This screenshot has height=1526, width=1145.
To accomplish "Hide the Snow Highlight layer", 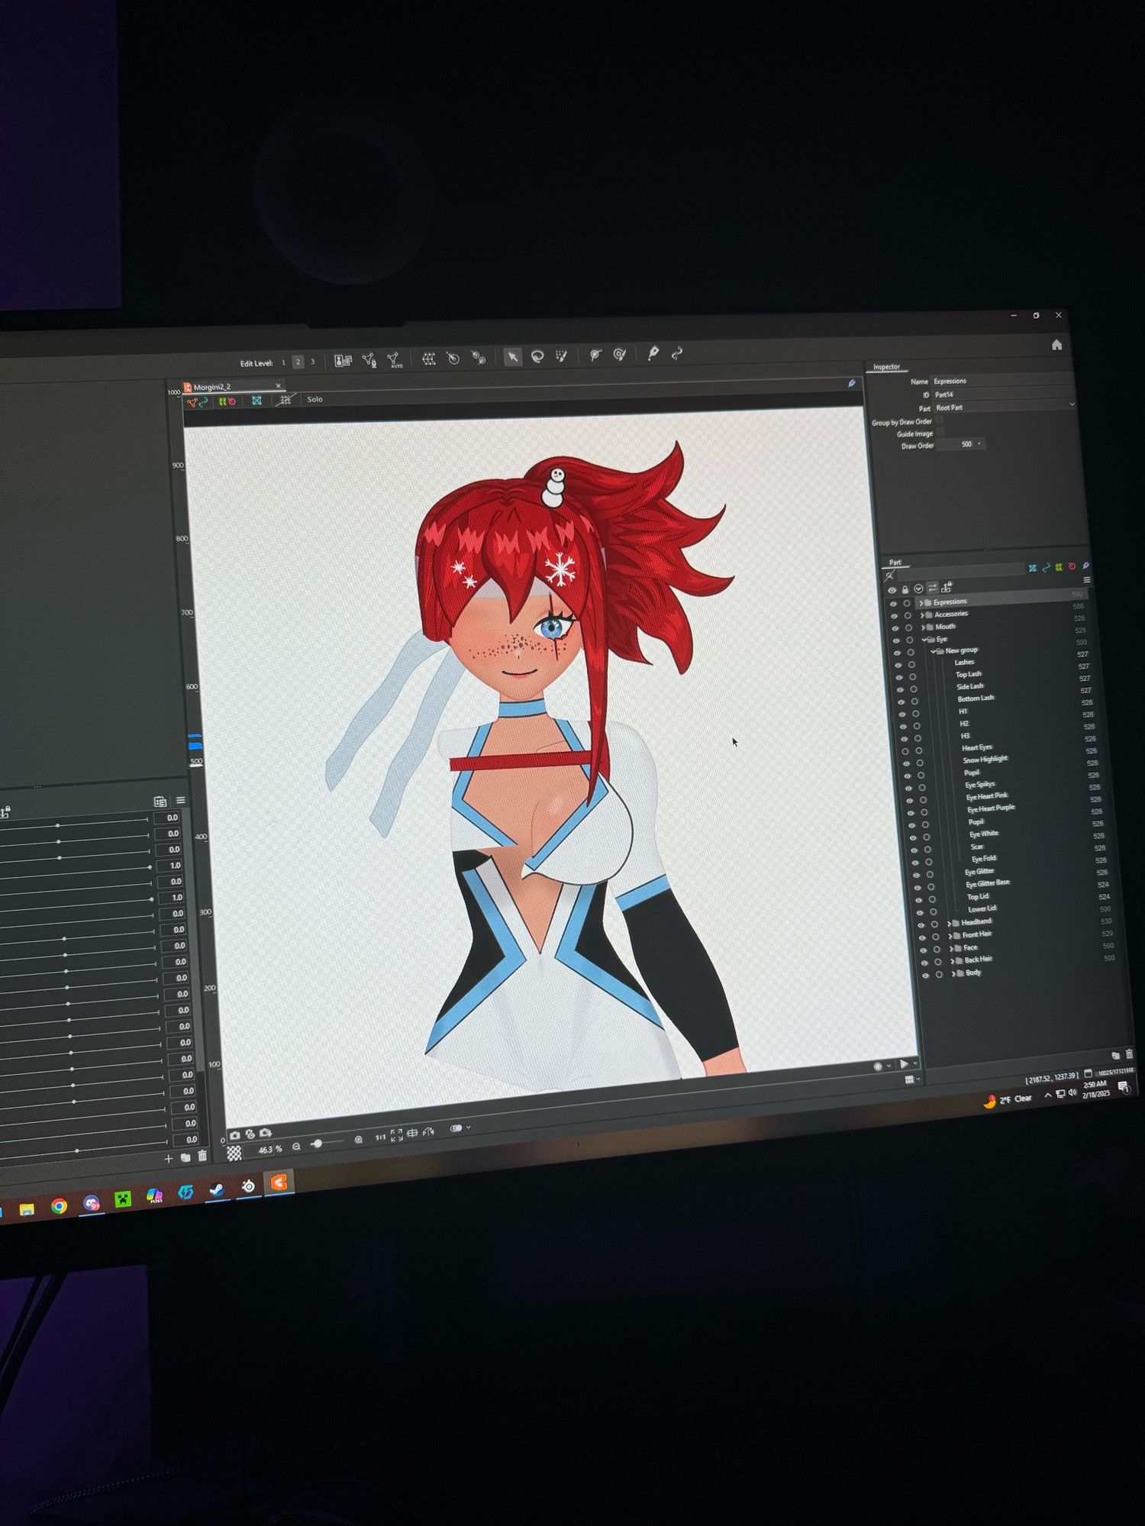I will pos(906,763).
